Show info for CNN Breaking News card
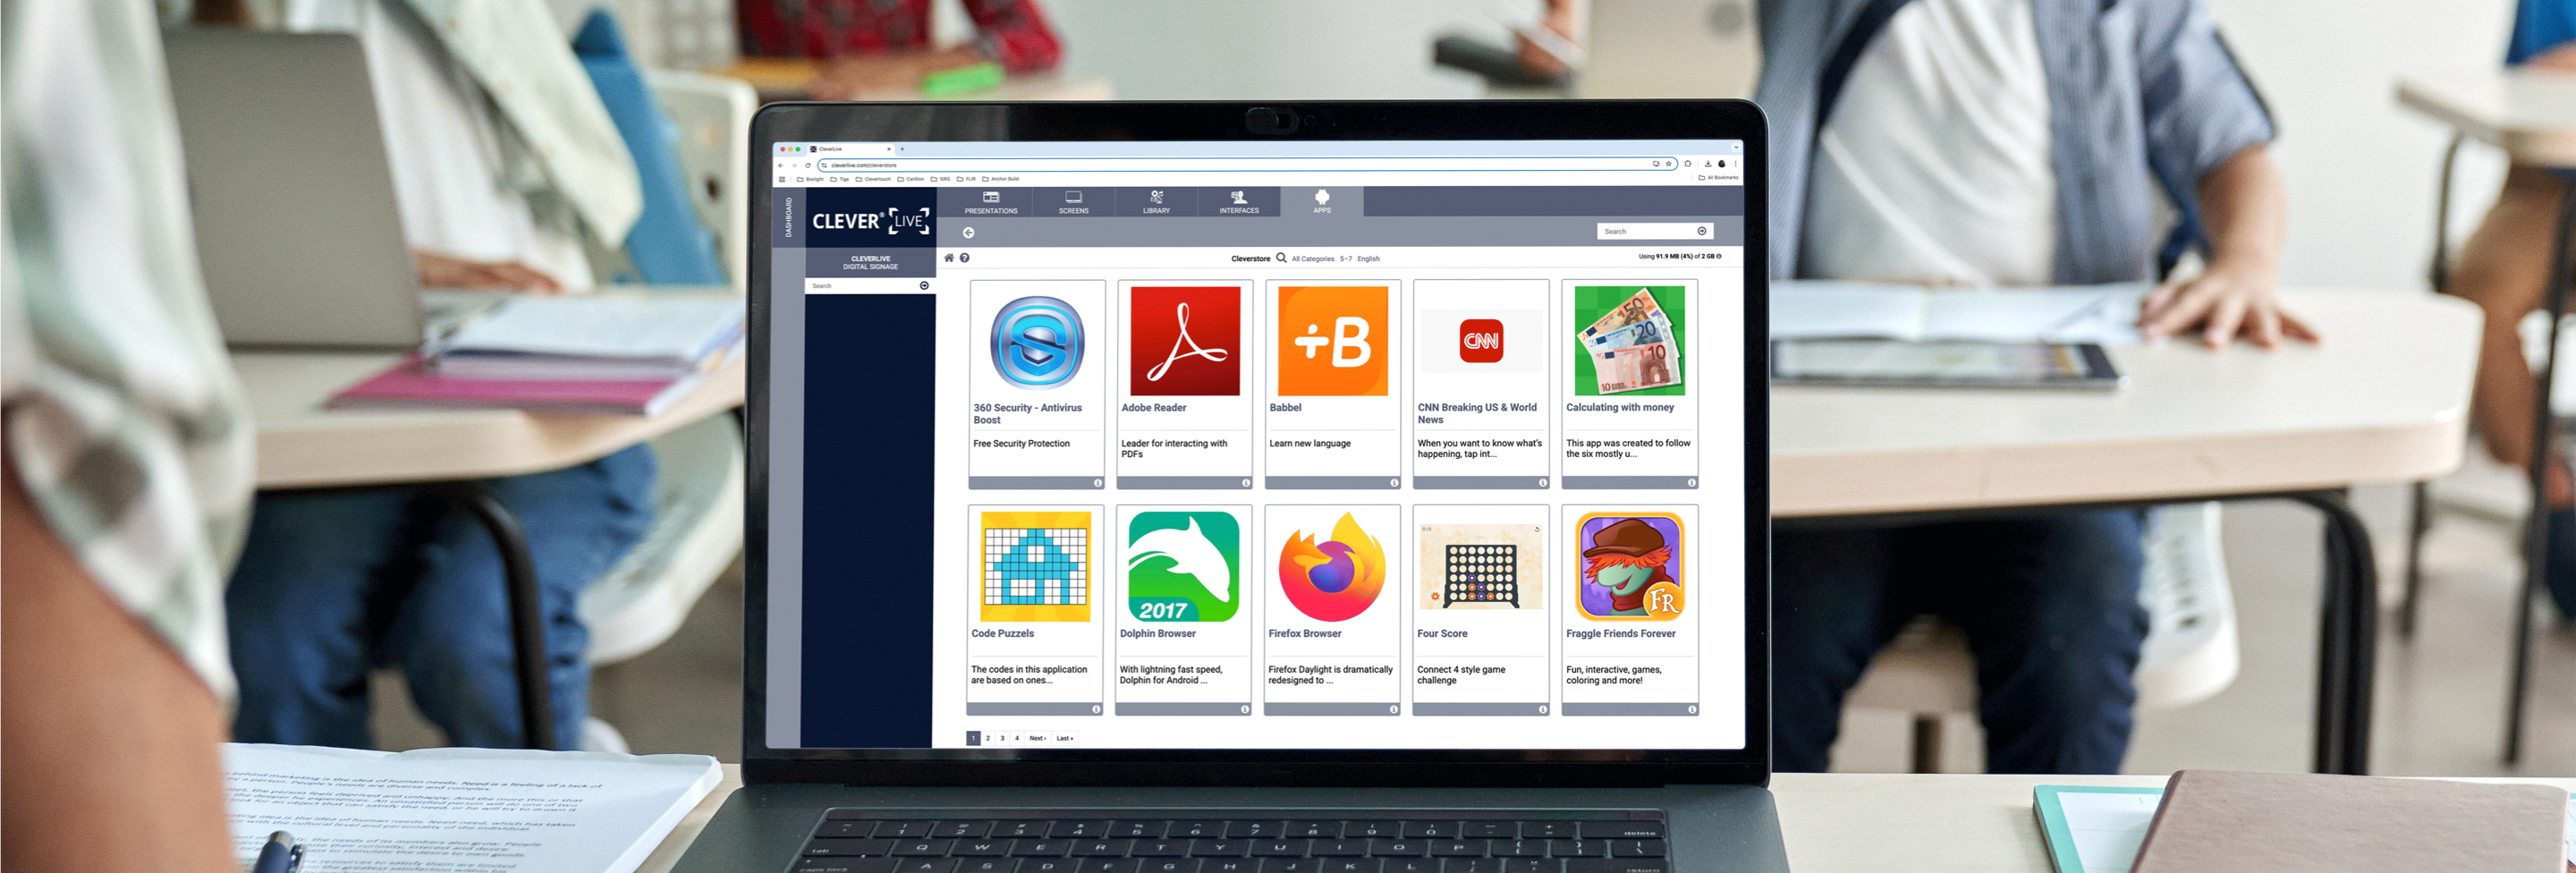Image resolution: width=2576 pixels, height=873 pixels. pyautogui.click(x=1542, y=483)
